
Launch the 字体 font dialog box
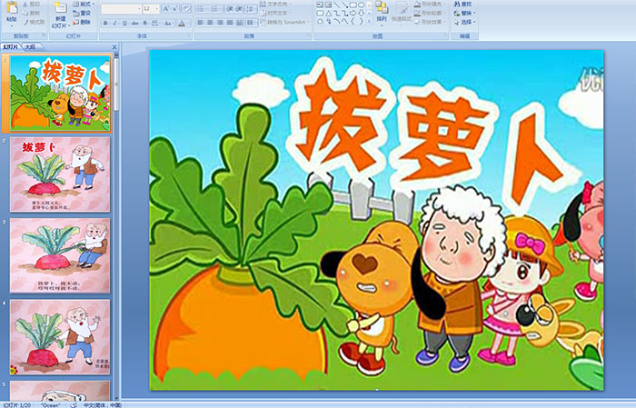click(189, 35)
